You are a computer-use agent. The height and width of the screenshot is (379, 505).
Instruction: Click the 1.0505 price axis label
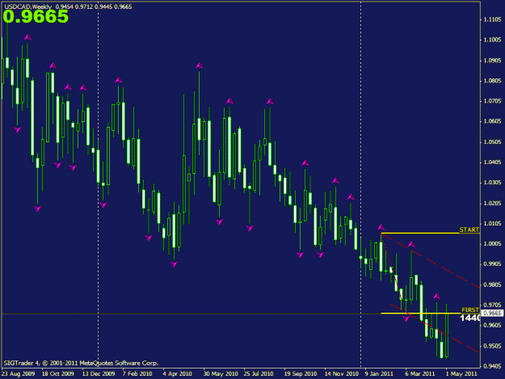(x=492, y=142)
